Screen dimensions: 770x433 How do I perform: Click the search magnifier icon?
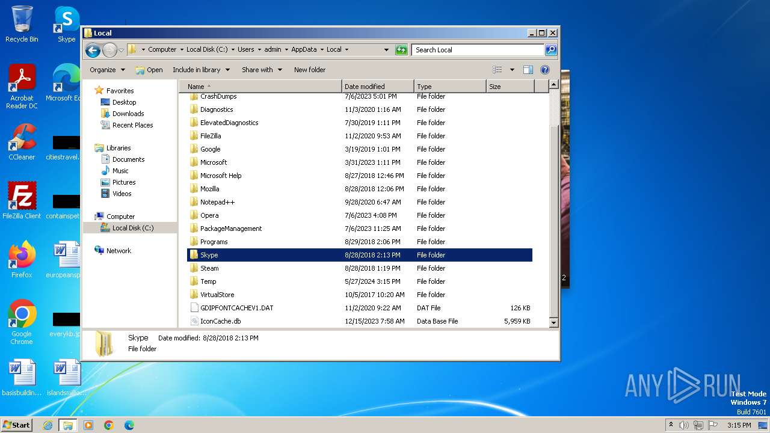point(551,50)
